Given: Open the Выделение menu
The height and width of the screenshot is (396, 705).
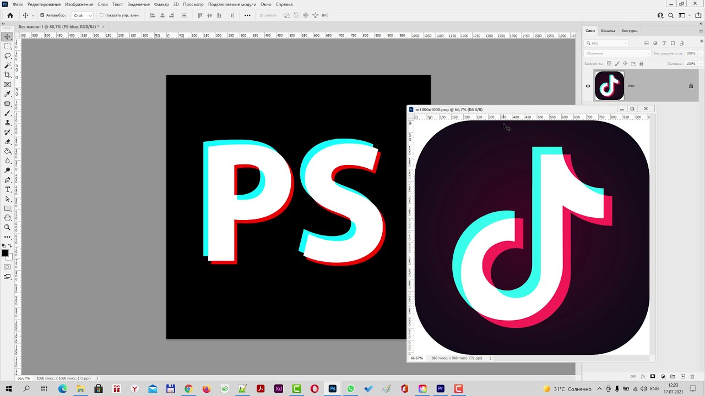Looking at the screenshot, I should pos(138,4).
